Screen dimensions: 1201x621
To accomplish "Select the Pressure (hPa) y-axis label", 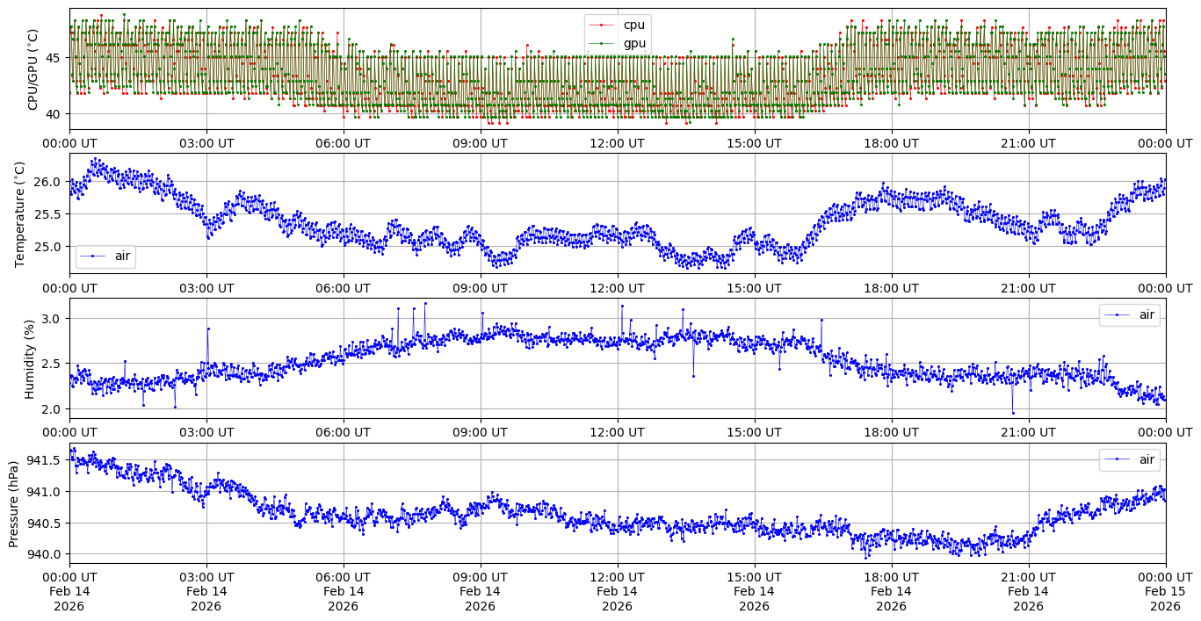I will tap(14, 503).
